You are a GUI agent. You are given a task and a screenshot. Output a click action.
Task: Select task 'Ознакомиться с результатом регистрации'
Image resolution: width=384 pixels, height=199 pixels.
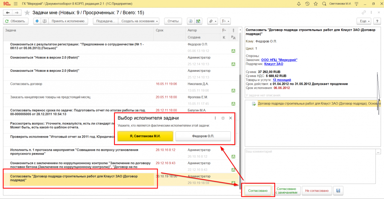click(77, 46)
